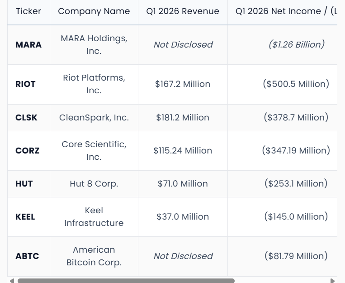Click the $115.24 Million revenue cell
This screenshot has height=283, width=345.
pos(183,151)
